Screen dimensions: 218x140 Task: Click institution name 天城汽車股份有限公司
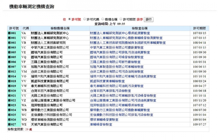[x=47, y=124]
